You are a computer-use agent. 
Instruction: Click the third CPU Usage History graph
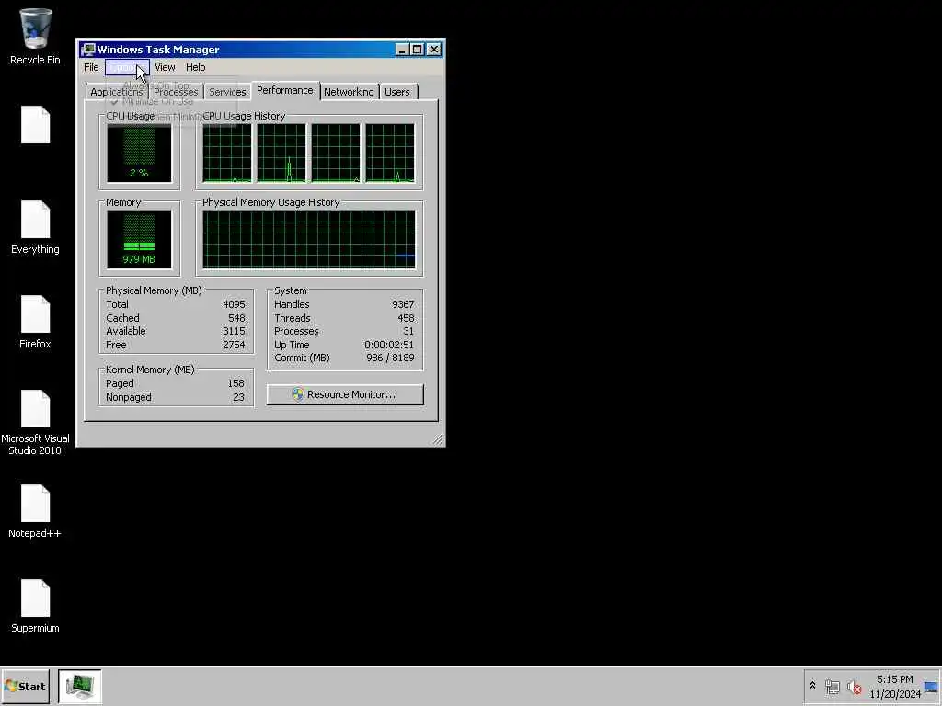click(x=335, y=154)
